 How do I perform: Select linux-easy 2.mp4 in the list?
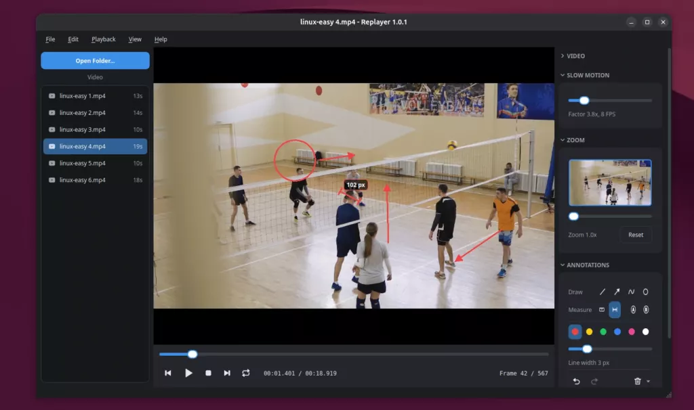click(x=95, y=113)
